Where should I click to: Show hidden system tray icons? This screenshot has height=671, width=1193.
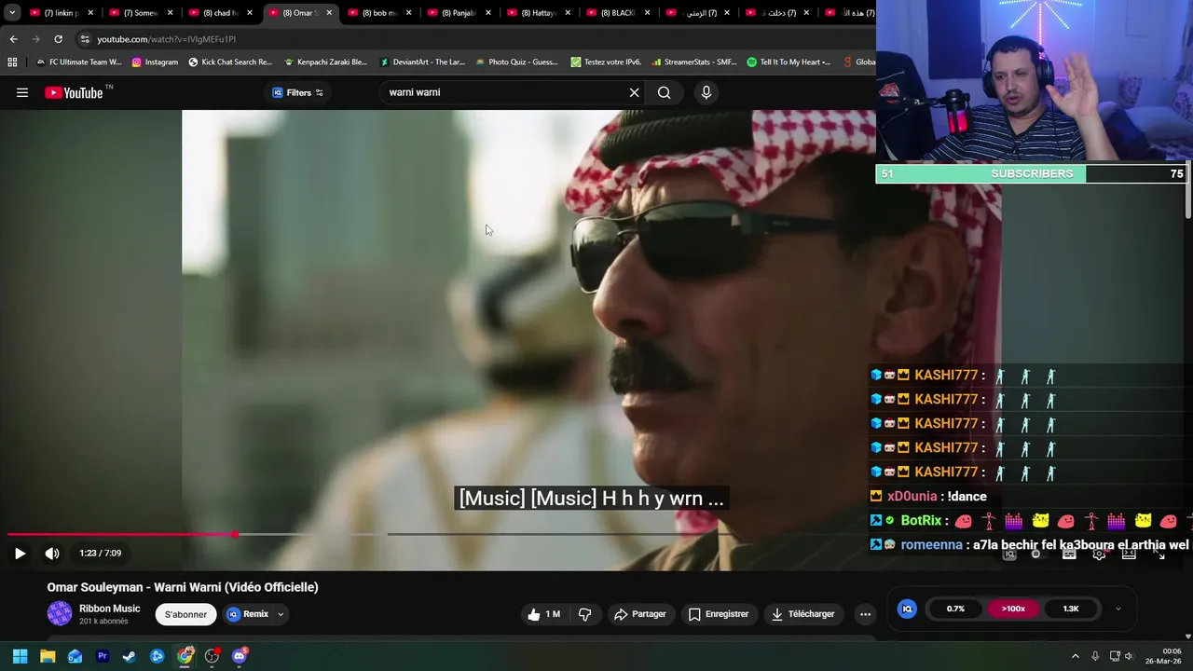1075,656
